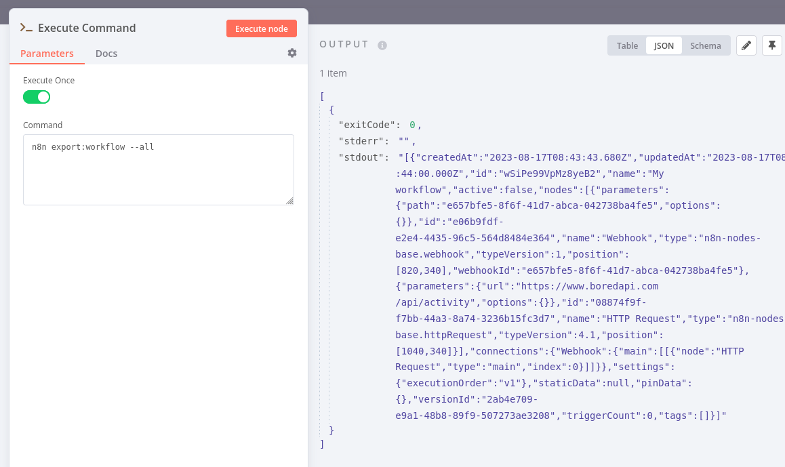Viewport: 785px width, 467px height.
Task: Collapse the first object in the JSON output
Action: point(331,110)
